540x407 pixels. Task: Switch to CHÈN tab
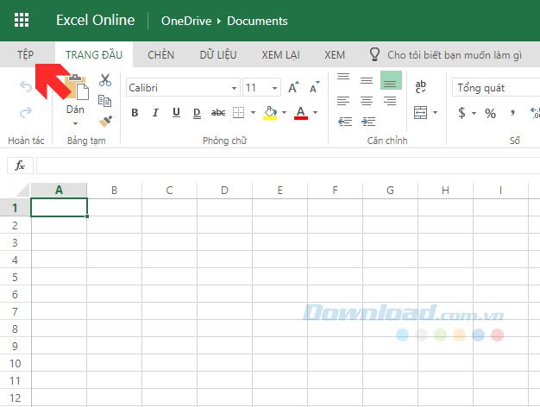pyautogui.click(x=160, y=54)
